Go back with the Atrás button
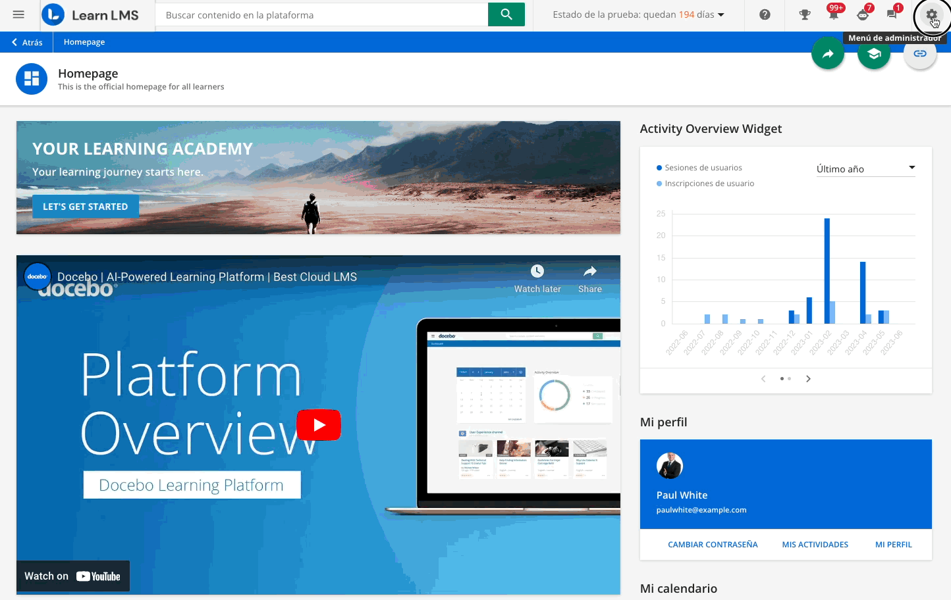 (27, 42)
